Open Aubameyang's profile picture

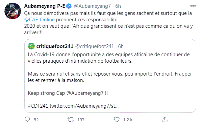coord(12,11)
